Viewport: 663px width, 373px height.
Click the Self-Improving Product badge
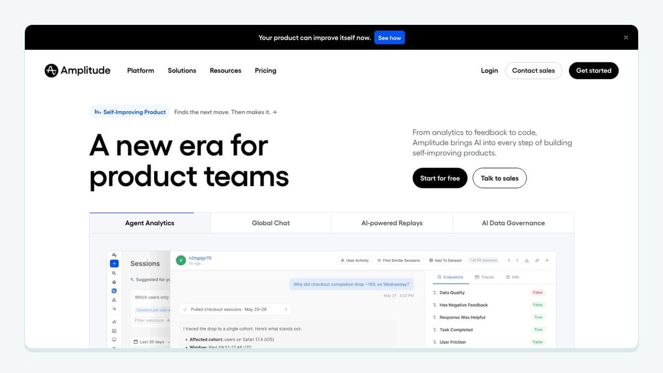(129, 112)
